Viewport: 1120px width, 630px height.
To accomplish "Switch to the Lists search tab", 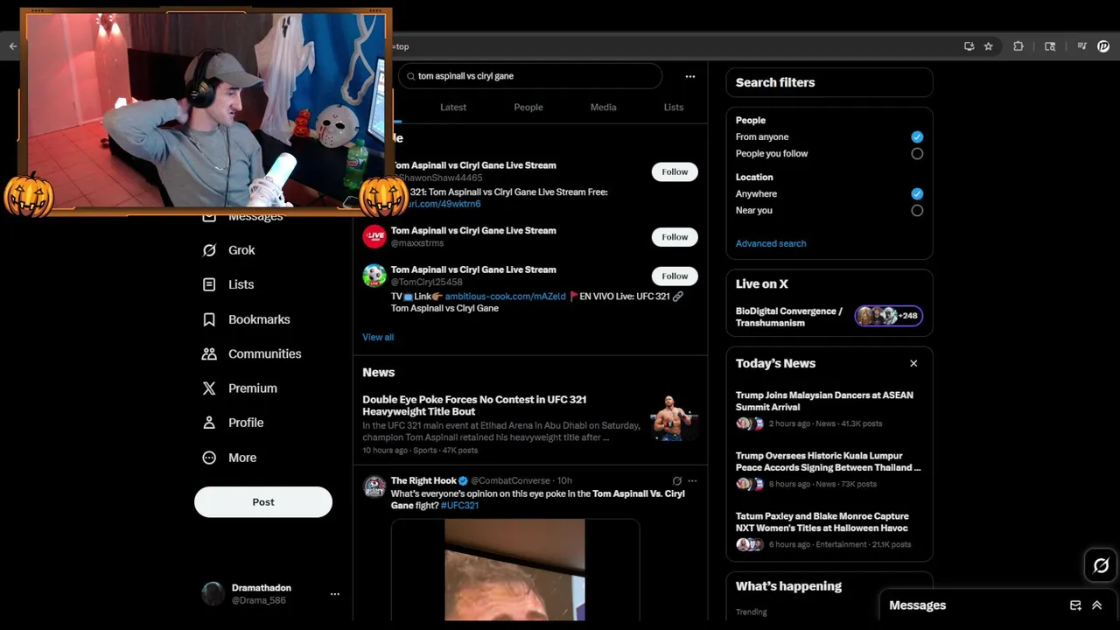I will [674, 107].
